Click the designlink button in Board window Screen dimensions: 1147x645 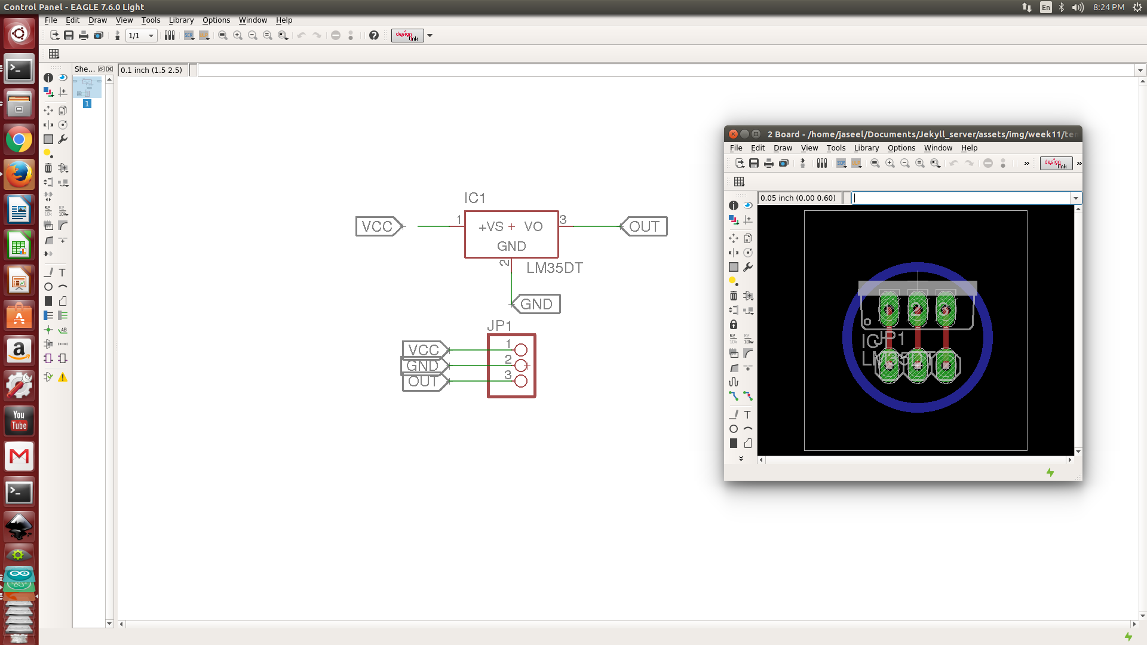tap(1056, 163)
